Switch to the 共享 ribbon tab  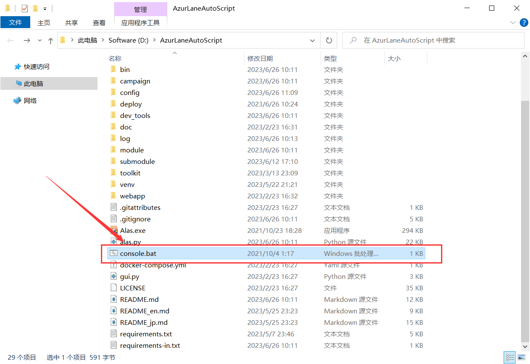[x=72, y=23]
